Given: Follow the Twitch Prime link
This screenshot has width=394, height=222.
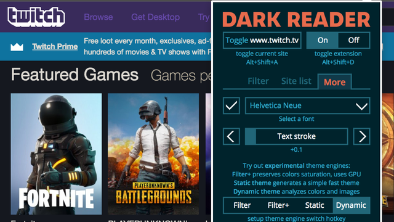Looking at the screenshot, I should tap(55, 47).
